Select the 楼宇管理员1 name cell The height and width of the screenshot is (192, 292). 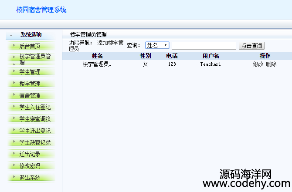[x=97, y=64]
